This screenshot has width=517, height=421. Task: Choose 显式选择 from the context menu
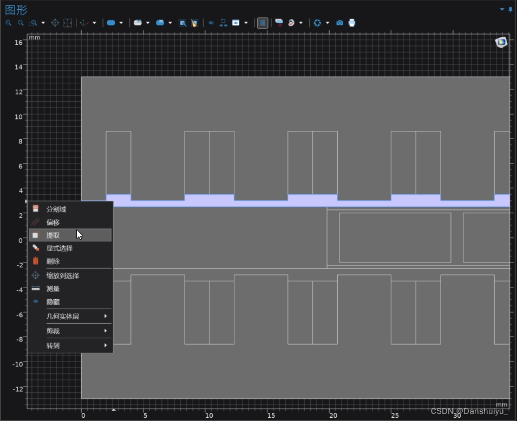tap(70, 248)
